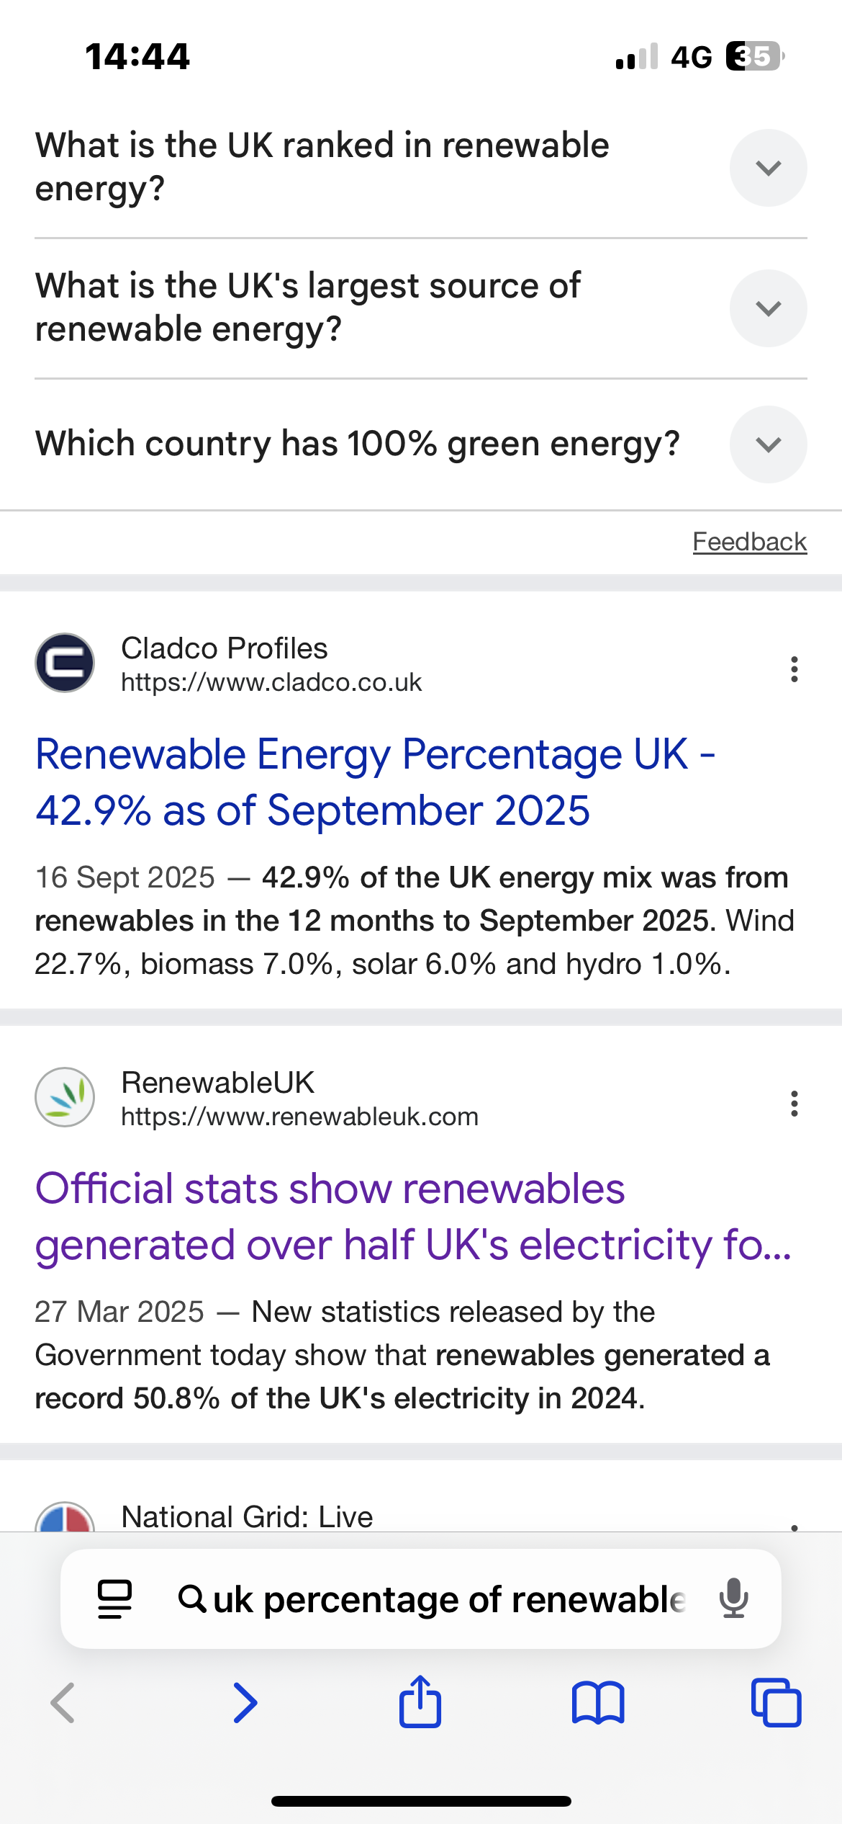Open the Safari bookmarks icon
Viewport: 842px width, 1824px height.
(598, 1704)
